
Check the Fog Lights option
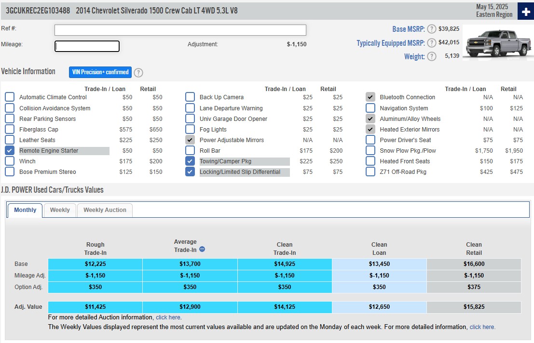pyautogui.click(x=190, y=129)
